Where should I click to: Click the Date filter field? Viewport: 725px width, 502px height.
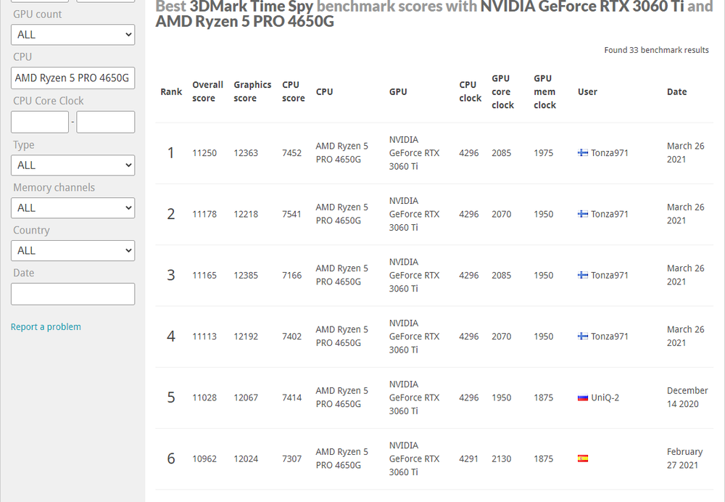click(72, 294)
